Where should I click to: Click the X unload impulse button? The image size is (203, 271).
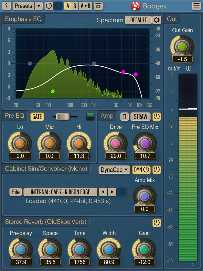coord(122,192)
